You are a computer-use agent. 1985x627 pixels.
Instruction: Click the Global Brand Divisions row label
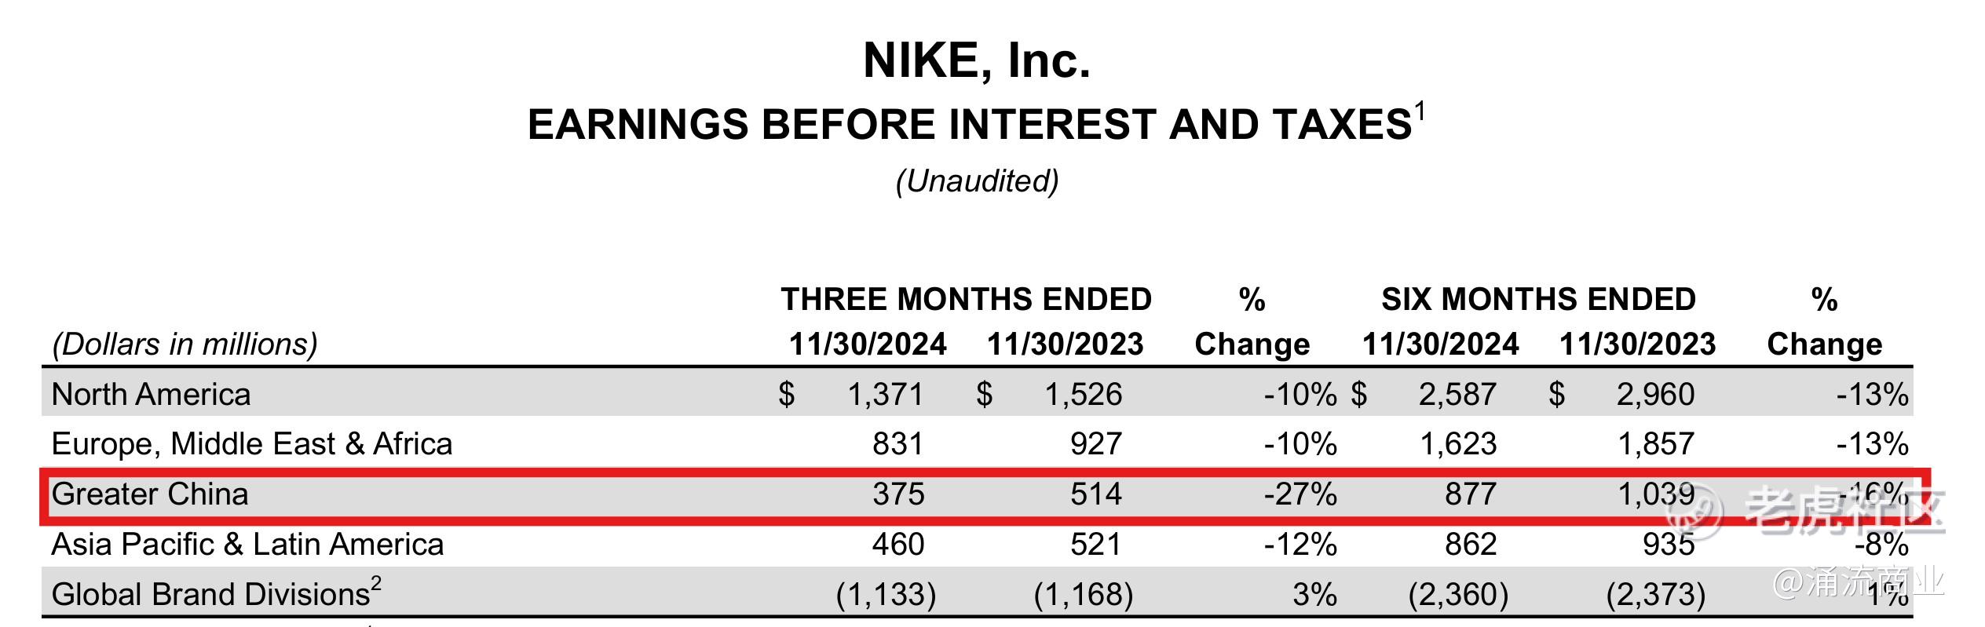(210, 594)
